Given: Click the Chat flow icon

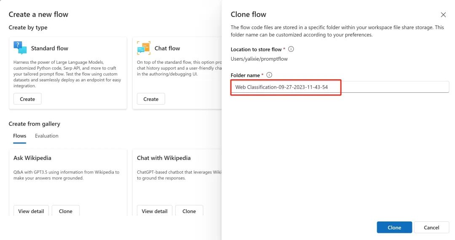Looking at the screenshot, I should coord(144,48).
